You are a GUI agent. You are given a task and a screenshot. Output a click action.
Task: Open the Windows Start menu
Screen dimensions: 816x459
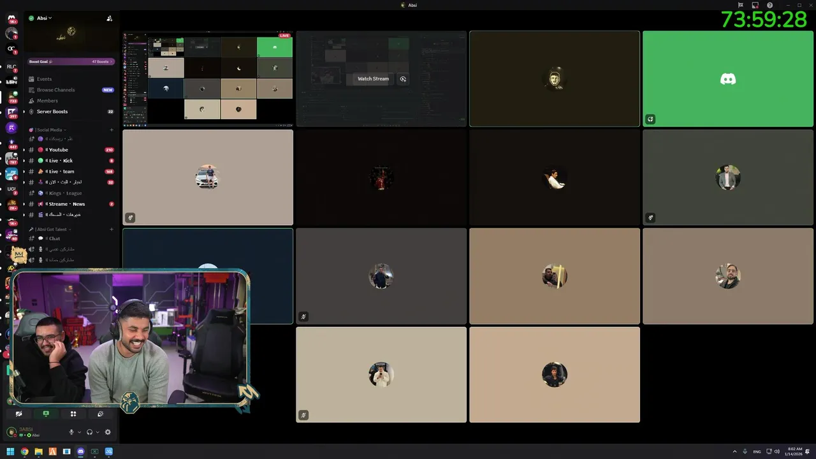(x=10, y=451)
